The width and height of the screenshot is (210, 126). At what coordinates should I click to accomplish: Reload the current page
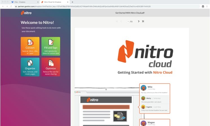click(11, 6)
